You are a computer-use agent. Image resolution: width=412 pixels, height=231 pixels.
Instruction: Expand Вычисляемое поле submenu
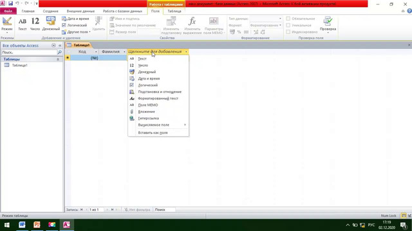(158, 125)
